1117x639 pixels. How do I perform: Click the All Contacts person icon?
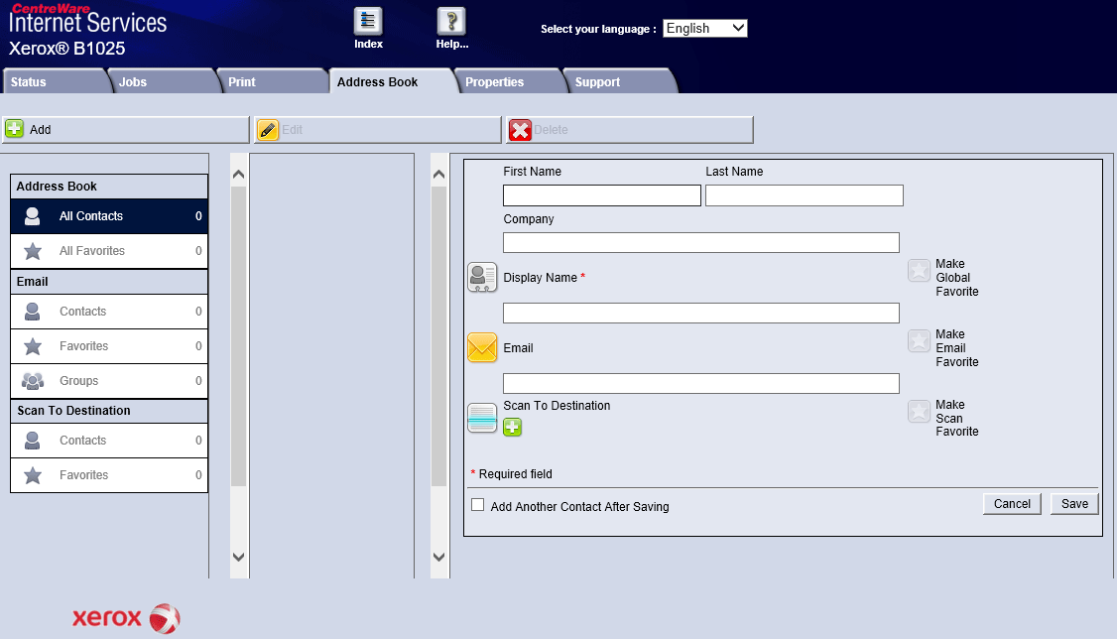tap(32, 216)
